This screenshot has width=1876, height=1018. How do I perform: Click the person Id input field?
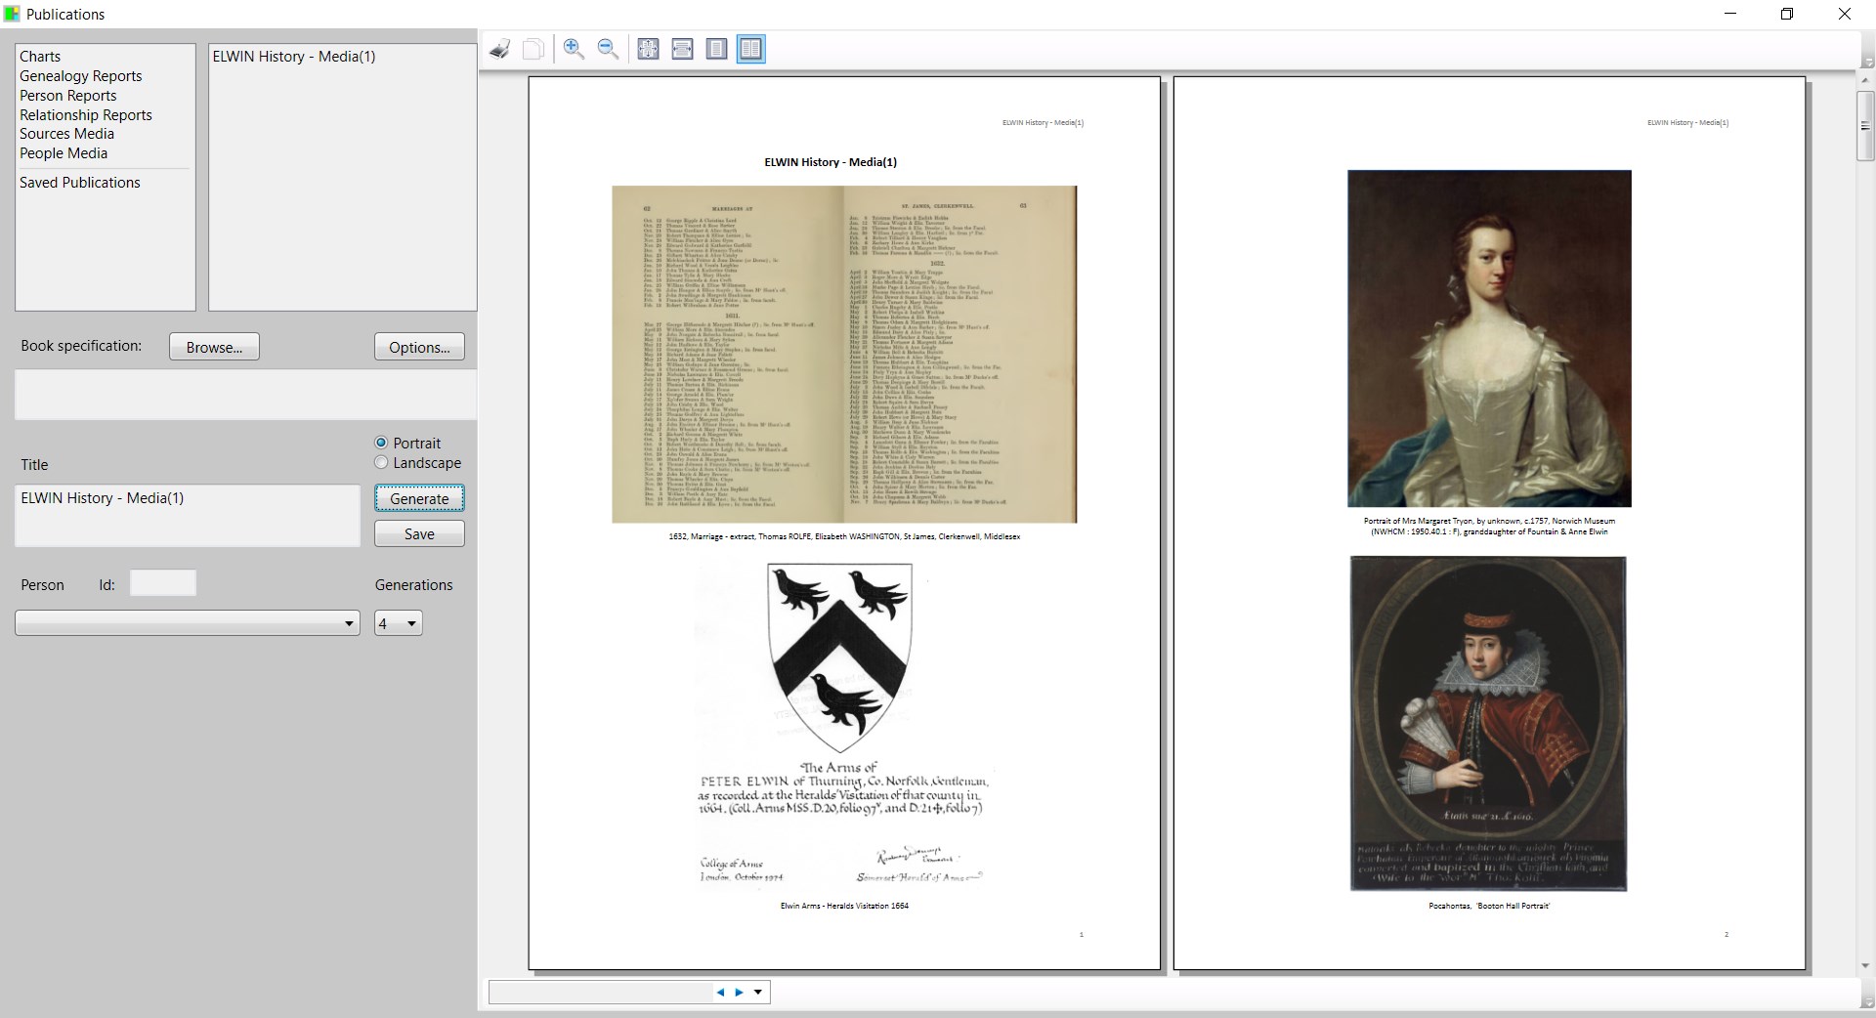(163, 583)
